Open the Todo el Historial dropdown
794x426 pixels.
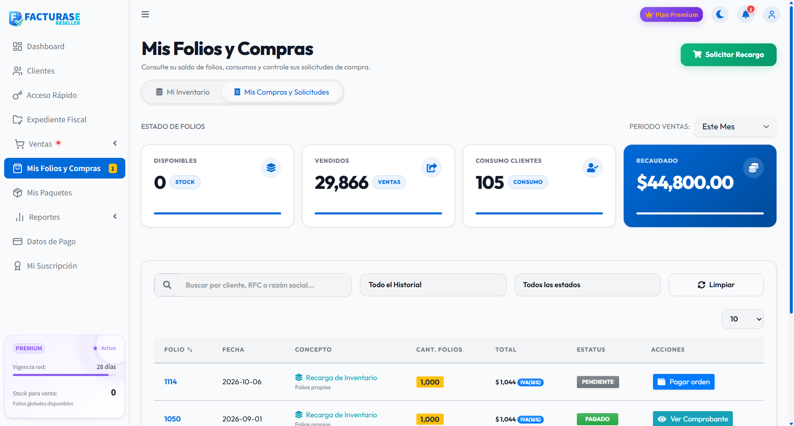pyautogui.click(x=433, y=285)
